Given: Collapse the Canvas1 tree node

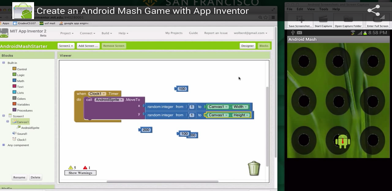Looking at the screenshot, I should tap(8, 121).
